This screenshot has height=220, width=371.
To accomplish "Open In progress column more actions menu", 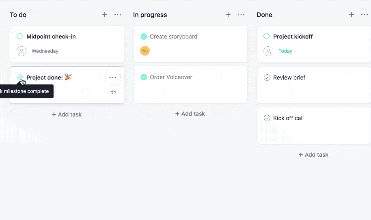I will 241,15.
